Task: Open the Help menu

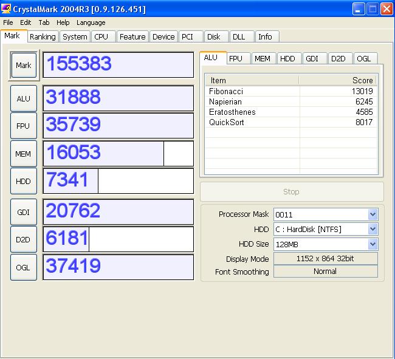Action: [x=63, y=22]
